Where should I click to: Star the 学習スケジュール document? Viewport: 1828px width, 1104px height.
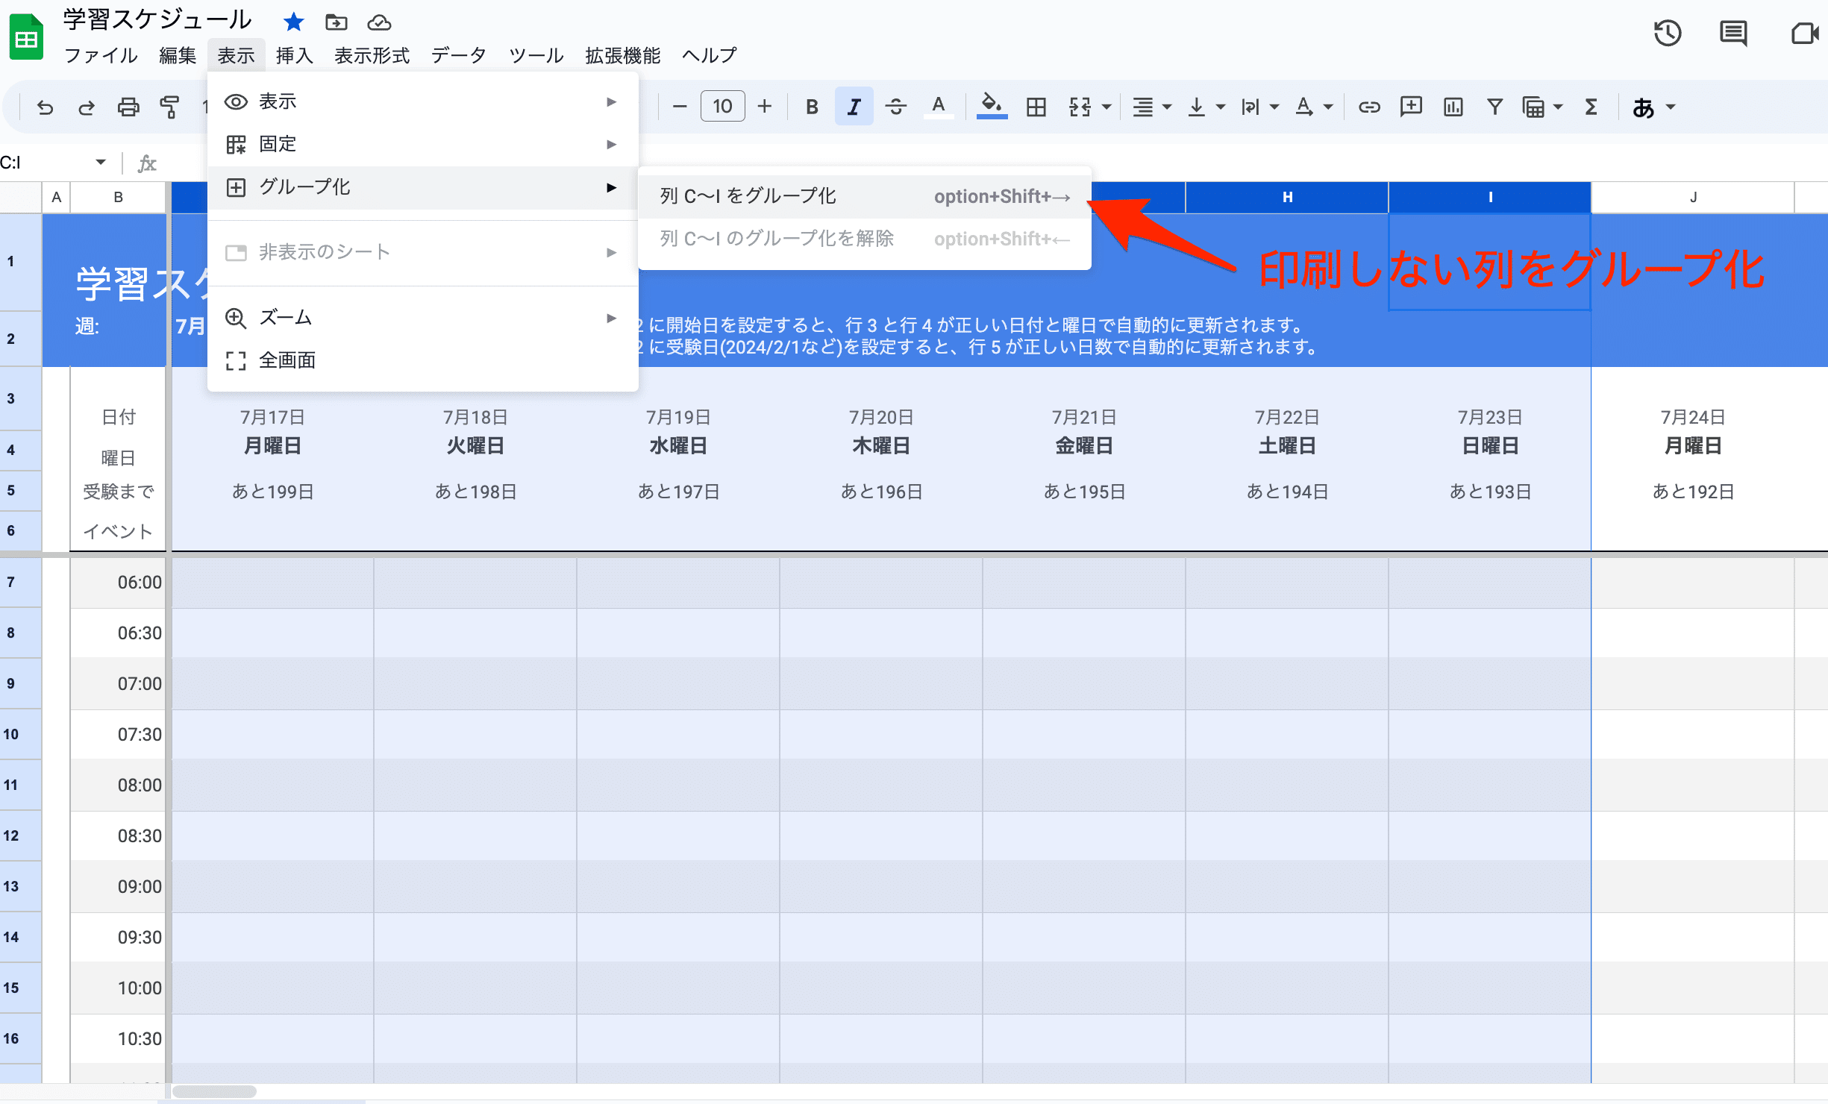[293, 22]
